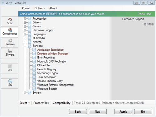The image size is (156, 117).
Task: Select the Components blocks icon
Action: [10, 30]
